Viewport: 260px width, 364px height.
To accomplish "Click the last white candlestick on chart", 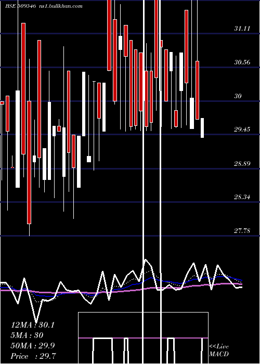I will click(202, 128).
